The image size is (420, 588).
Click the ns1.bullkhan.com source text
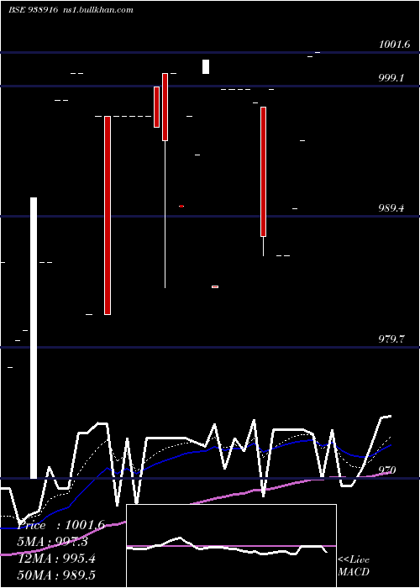pos(97,10)
